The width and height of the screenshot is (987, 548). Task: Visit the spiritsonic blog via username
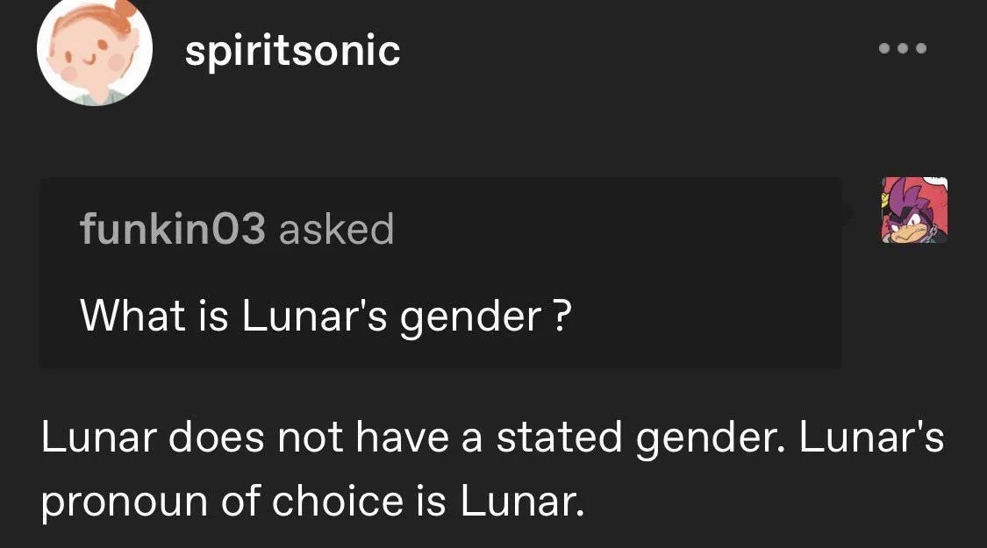pos(293,51)
